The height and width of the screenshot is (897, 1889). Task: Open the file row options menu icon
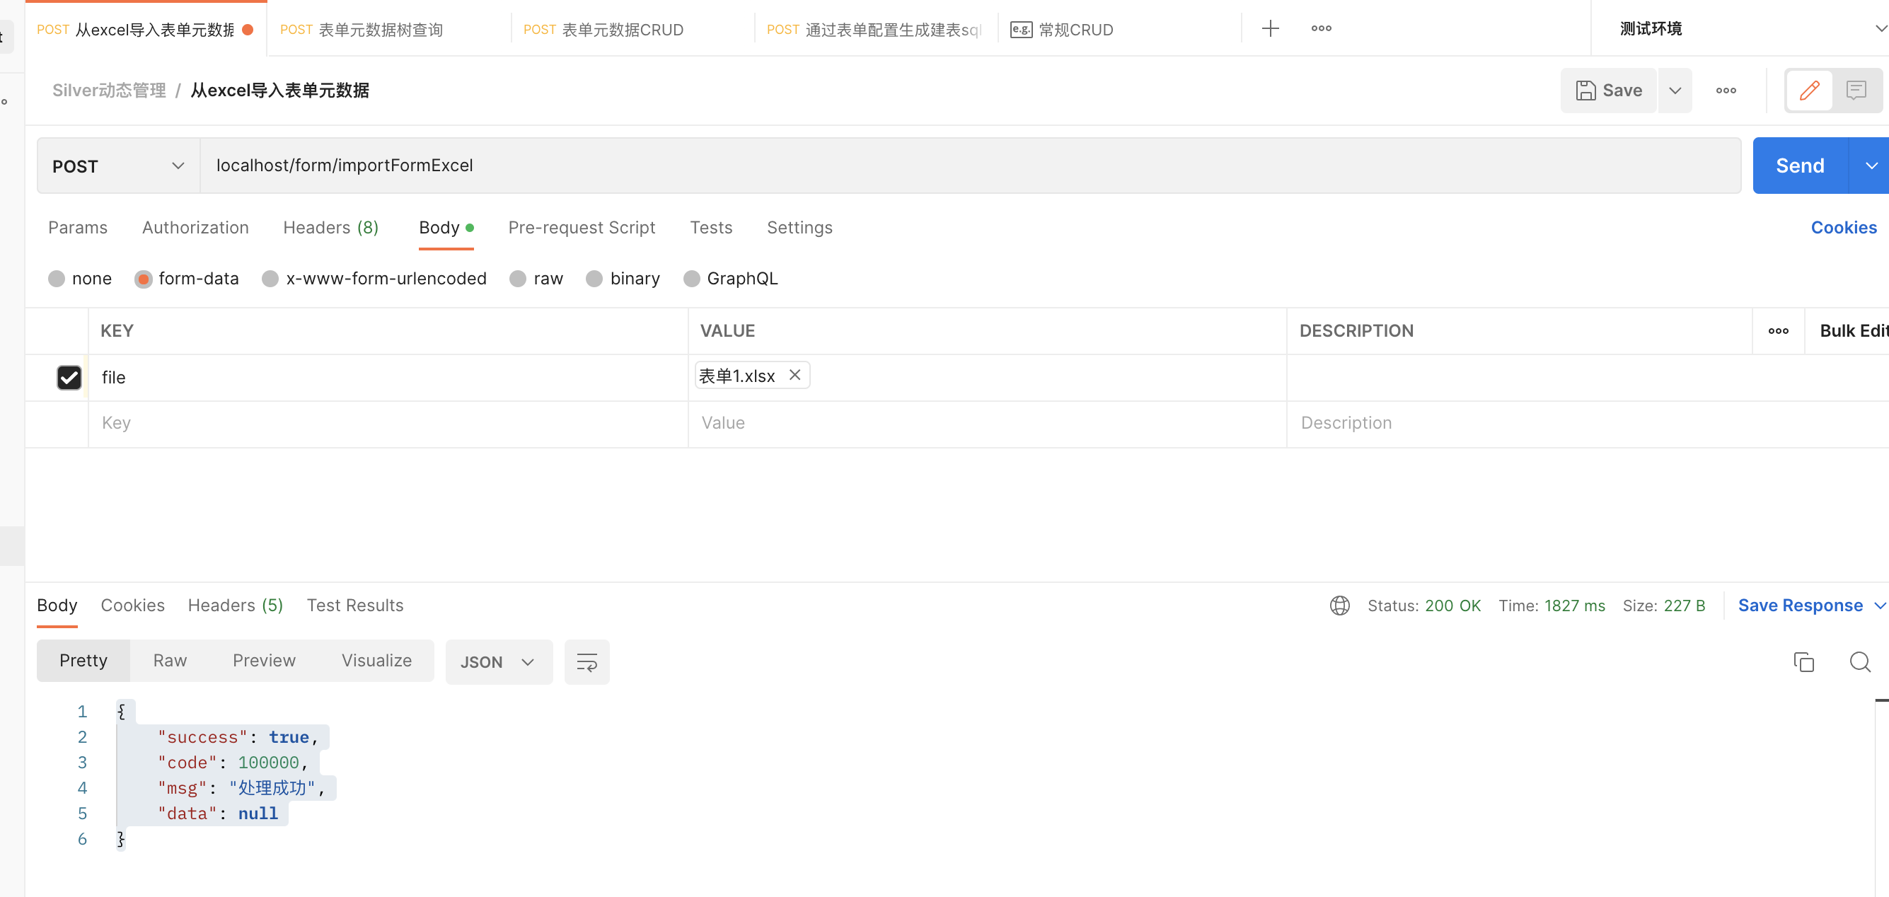coord(1777,331)
